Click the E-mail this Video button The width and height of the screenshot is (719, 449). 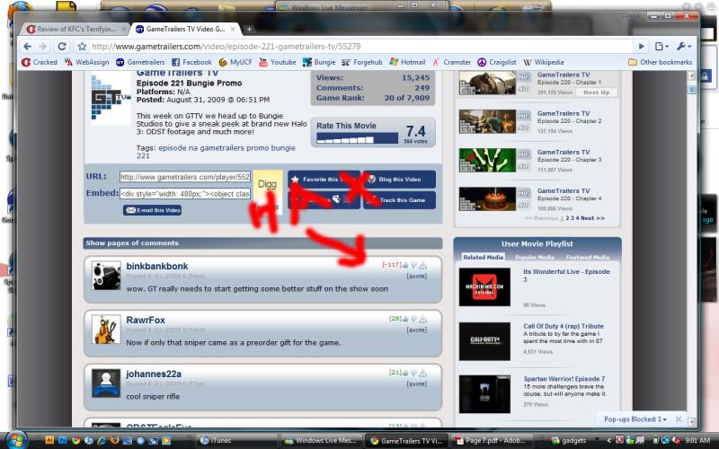click(153, 210)
